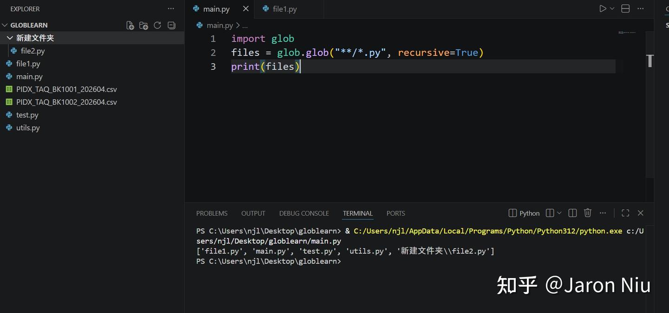The height and width of the screenshot is (313, 669).
Task: Open run options dropdown beside play button
Action: 612,8
